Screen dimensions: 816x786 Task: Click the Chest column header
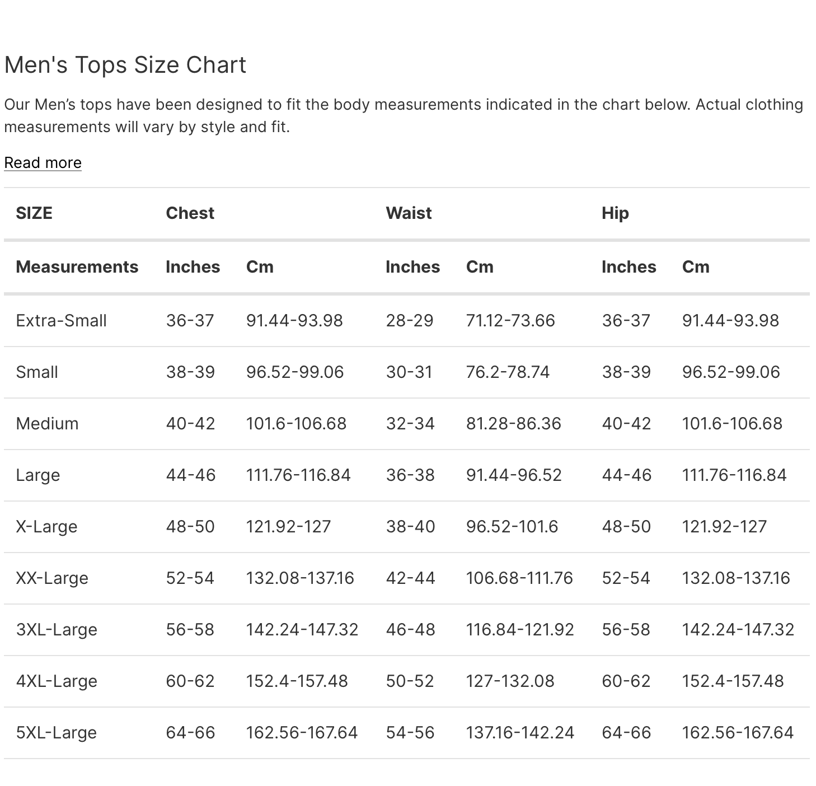click(190, 213)
